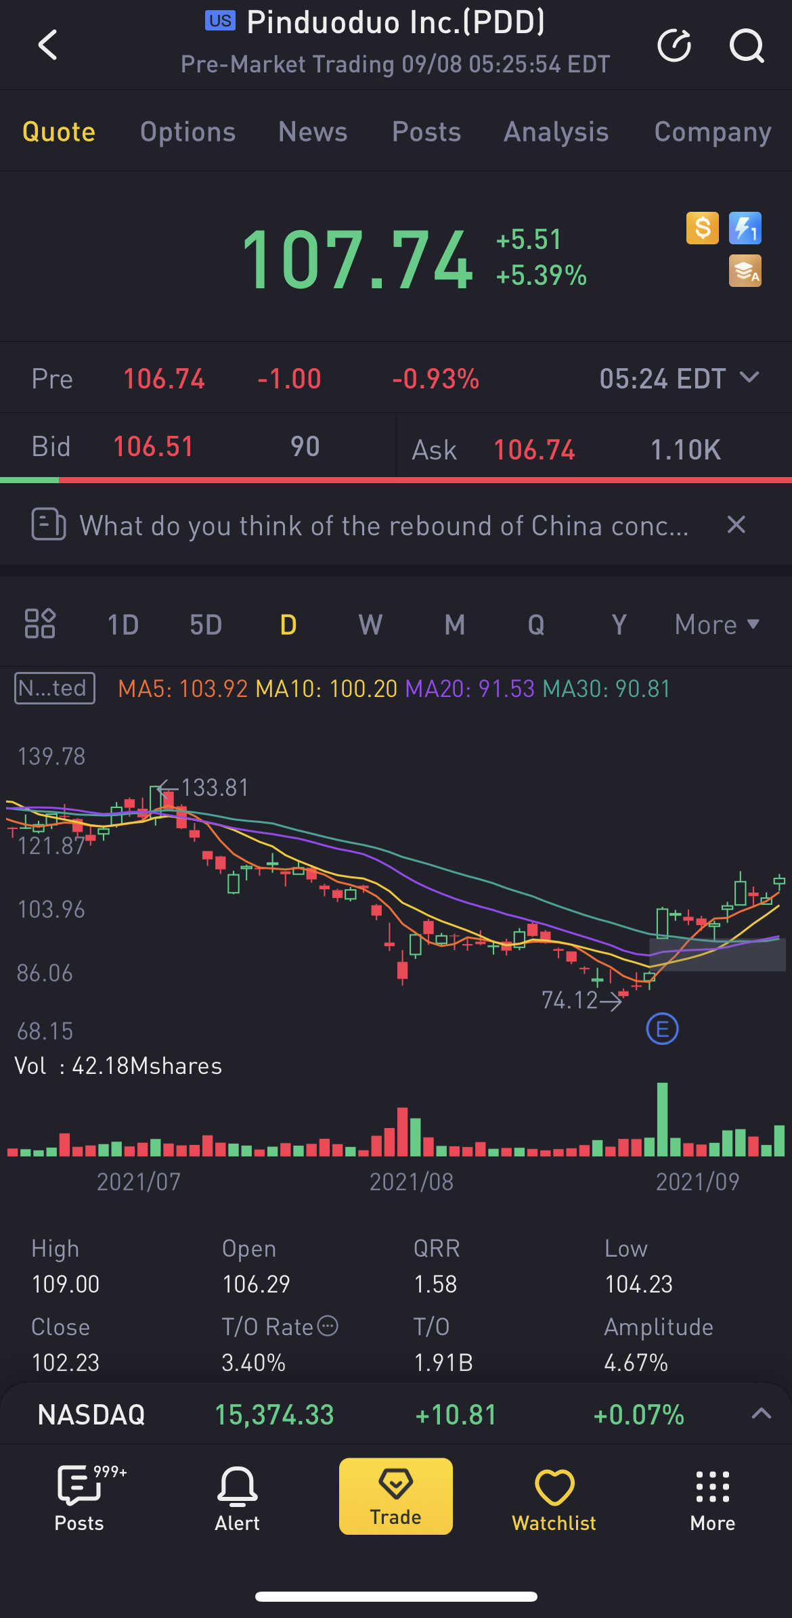Open the China concept rebound topic

pyautogui.click(x=384, y=525)
